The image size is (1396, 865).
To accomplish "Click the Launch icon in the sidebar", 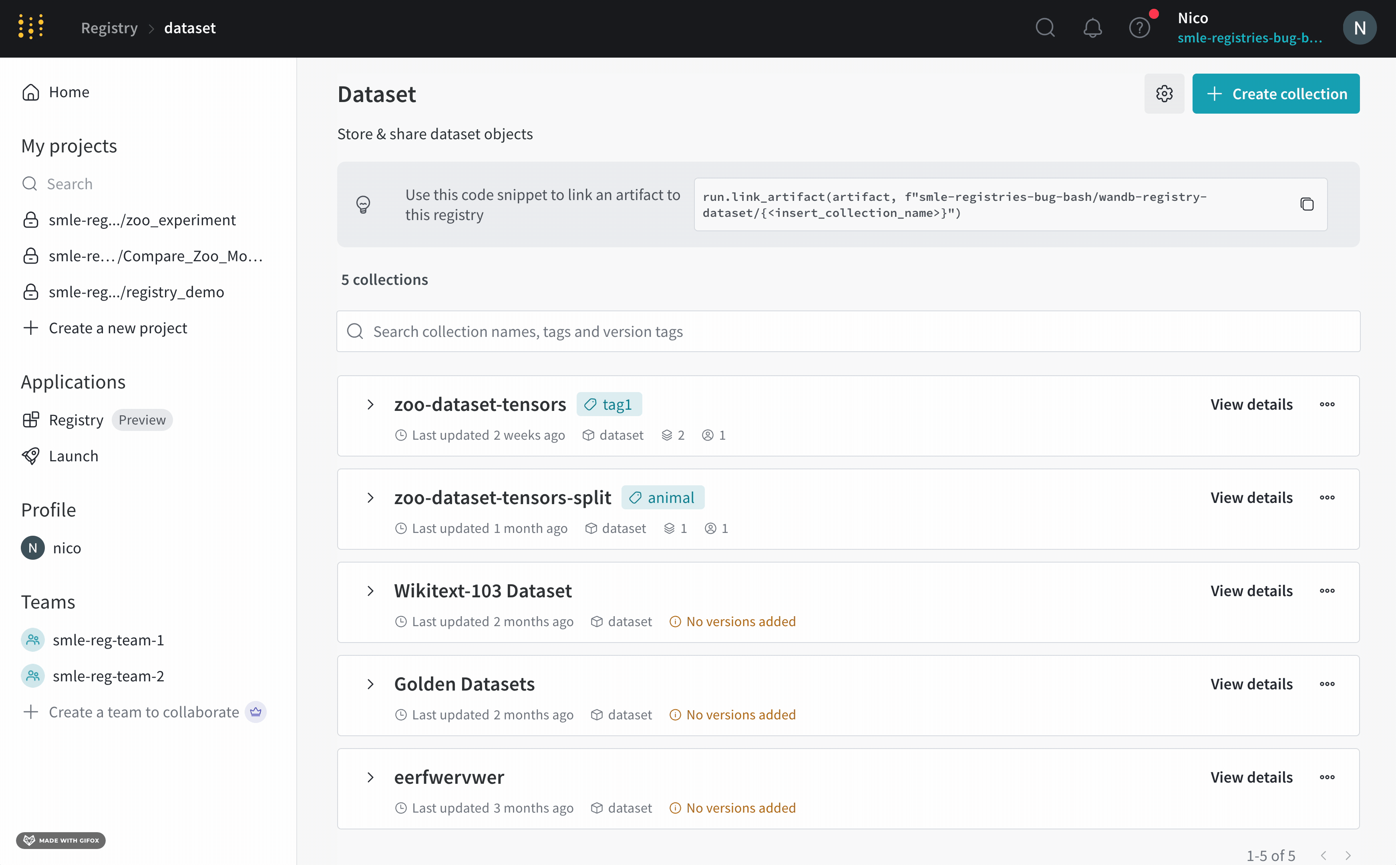I will tap(32, 455).
